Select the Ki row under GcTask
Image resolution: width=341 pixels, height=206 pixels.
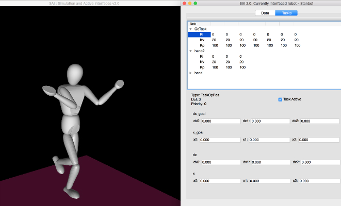202,34
